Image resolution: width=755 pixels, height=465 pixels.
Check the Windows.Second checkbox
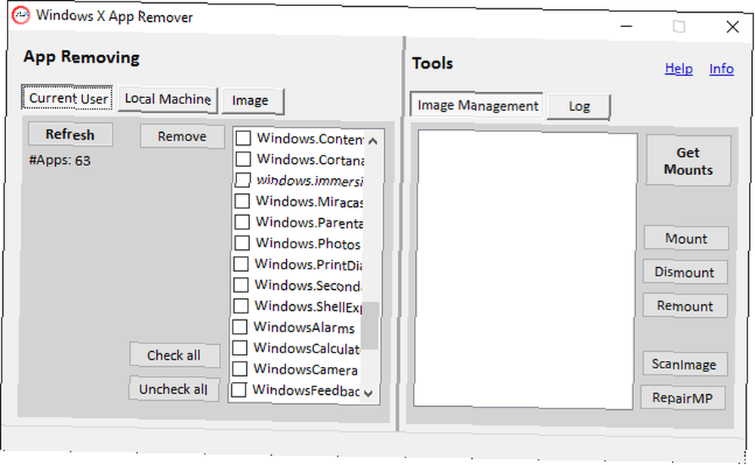241,285
